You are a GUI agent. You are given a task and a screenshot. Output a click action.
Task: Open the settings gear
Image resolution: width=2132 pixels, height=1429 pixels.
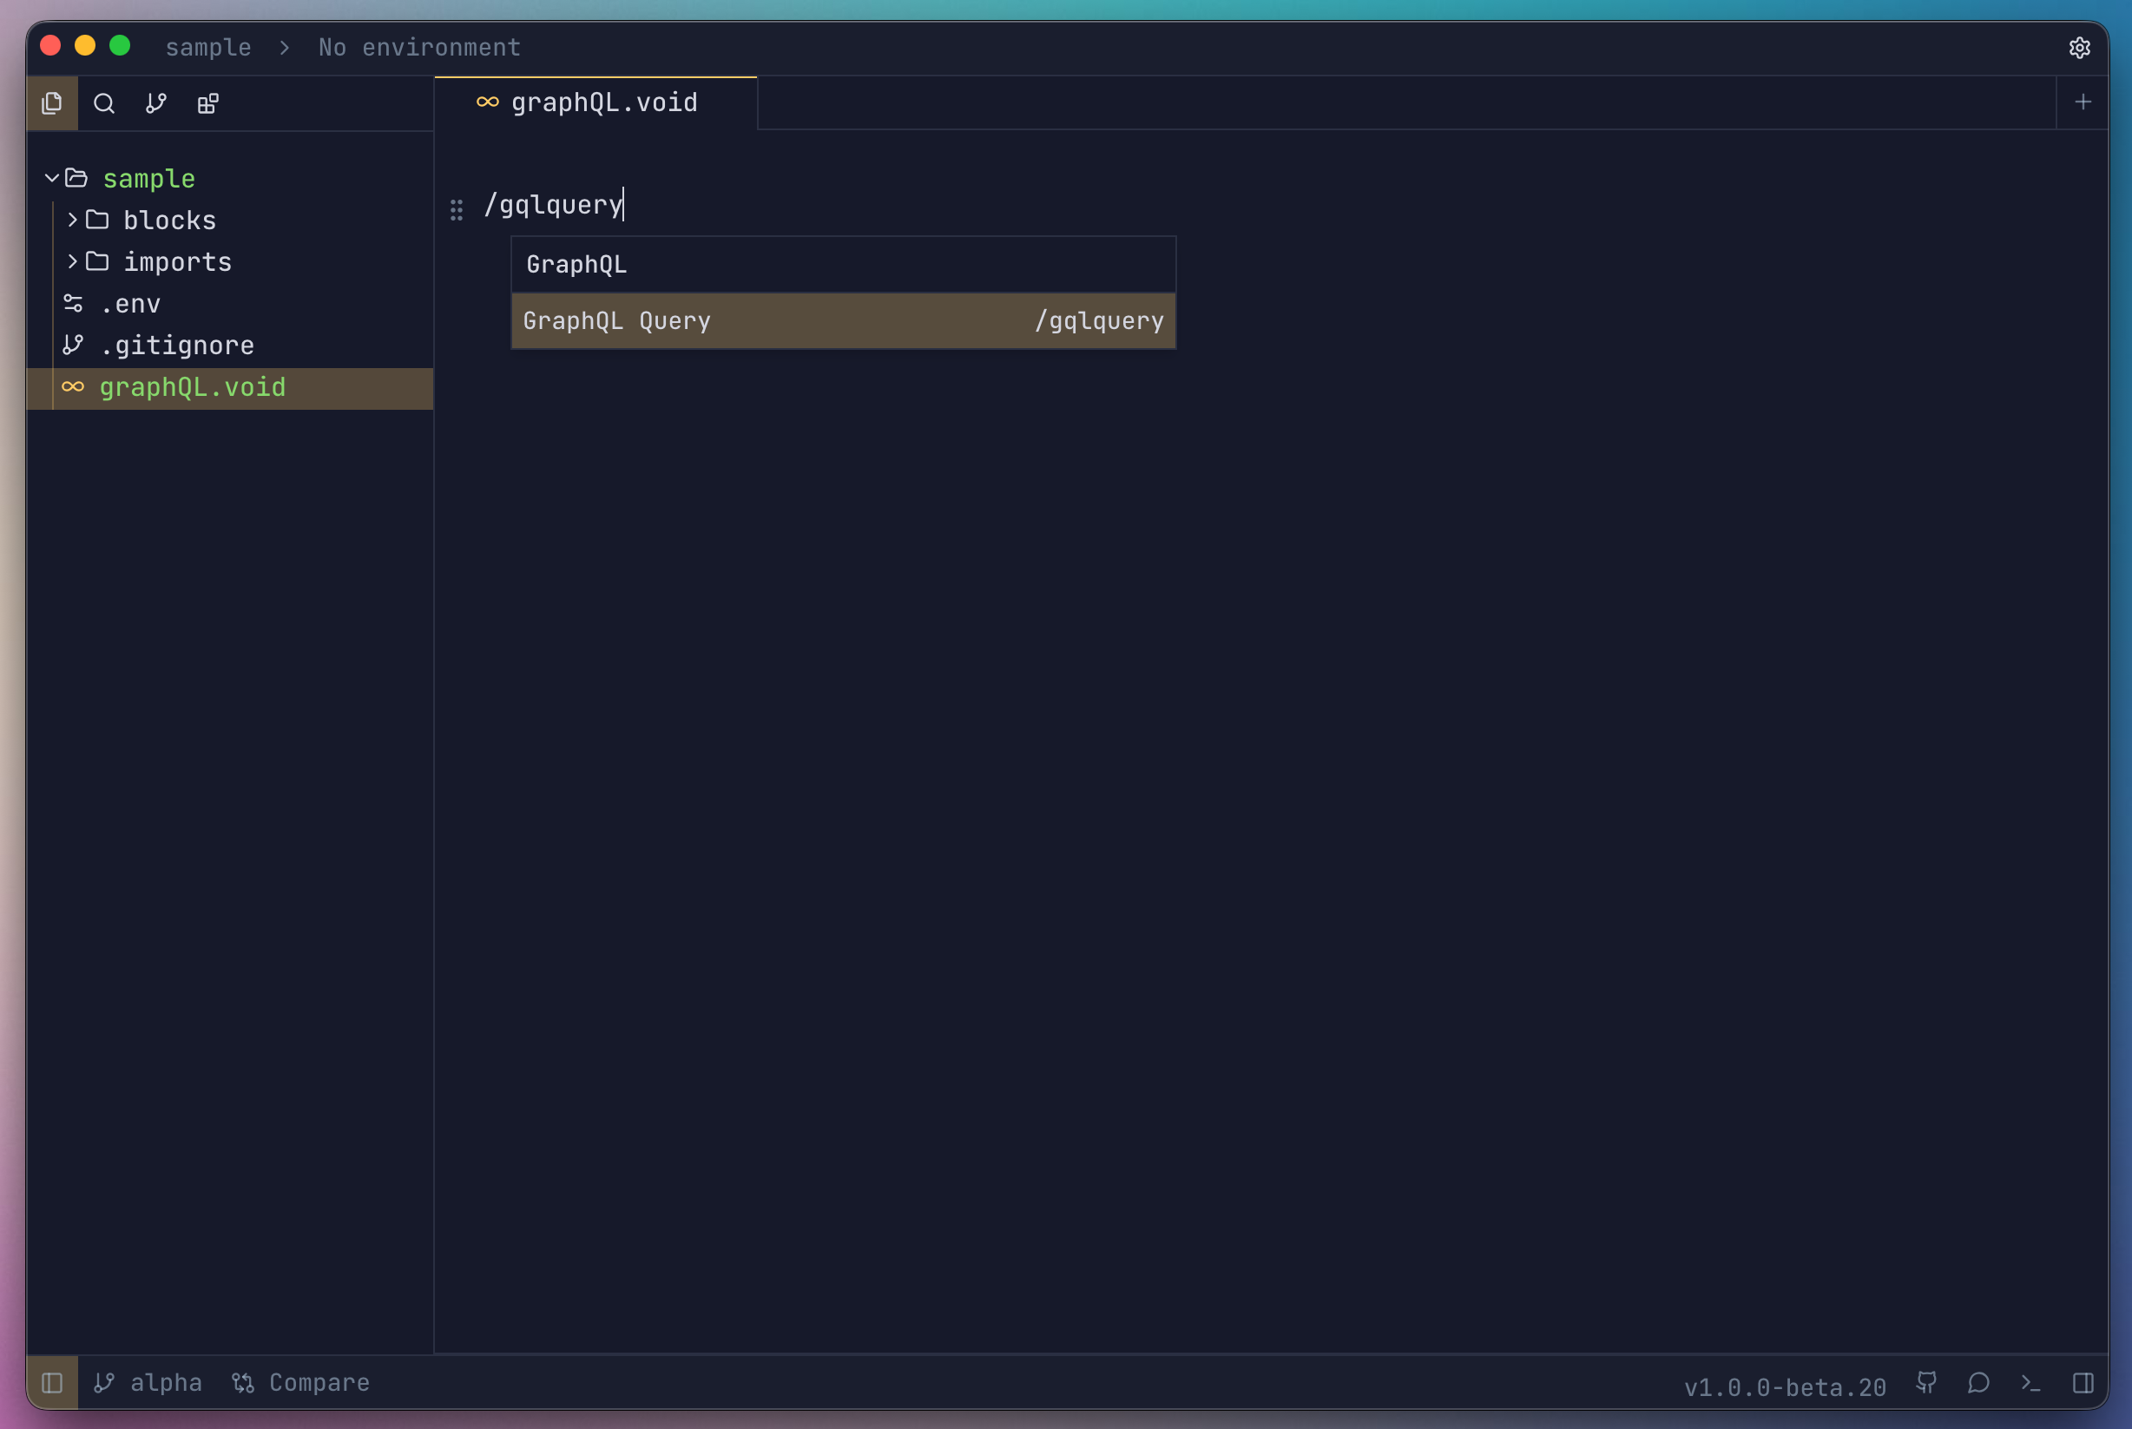click(2080, 48)
